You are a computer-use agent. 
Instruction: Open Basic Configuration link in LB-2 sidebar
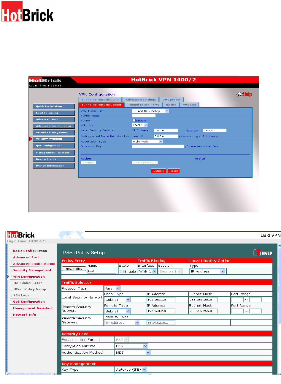[x=30, y=251]
